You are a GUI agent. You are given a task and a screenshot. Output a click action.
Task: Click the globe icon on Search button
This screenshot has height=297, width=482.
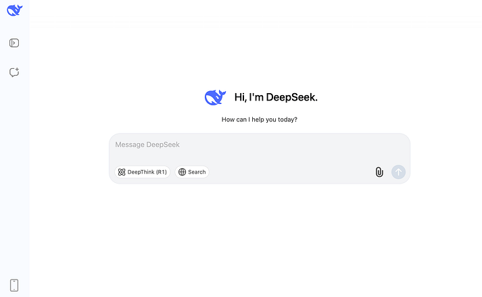tap(183, 172)
